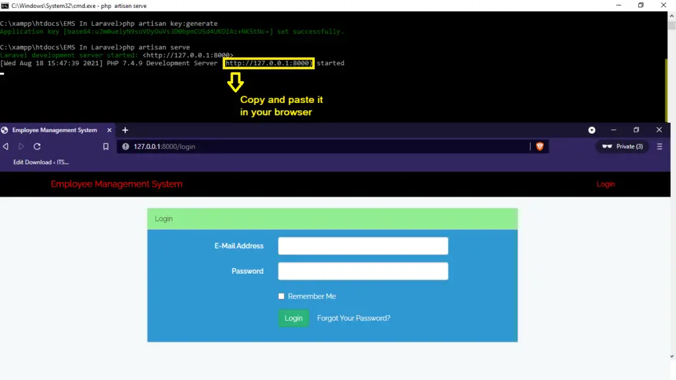Open the Edit Download bookmark
Image resolution: width=676 pixels, height=380 pixels.
click(41, 162)
